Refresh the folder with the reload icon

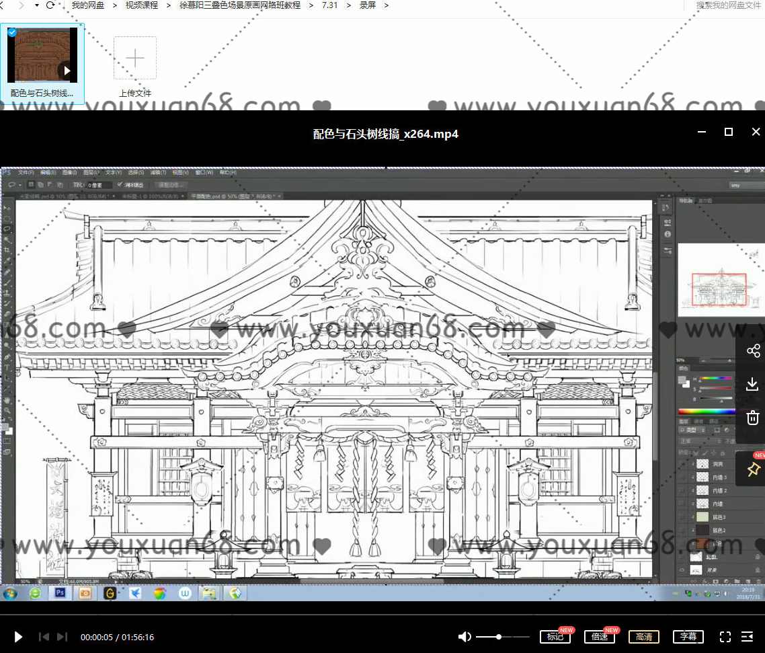[50, 5]
